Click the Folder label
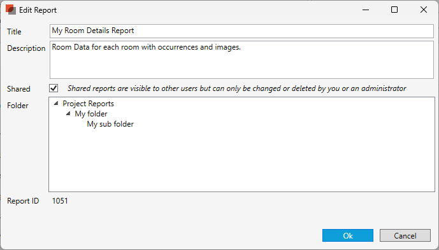Image resolution: width=439 pixels, height=250 pixels. coord(18,106)
